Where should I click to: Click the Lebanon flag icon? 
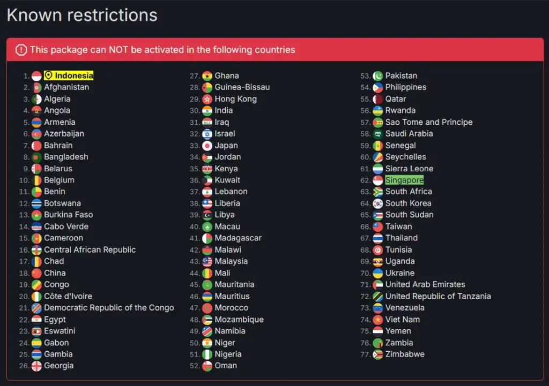point(207,192)
